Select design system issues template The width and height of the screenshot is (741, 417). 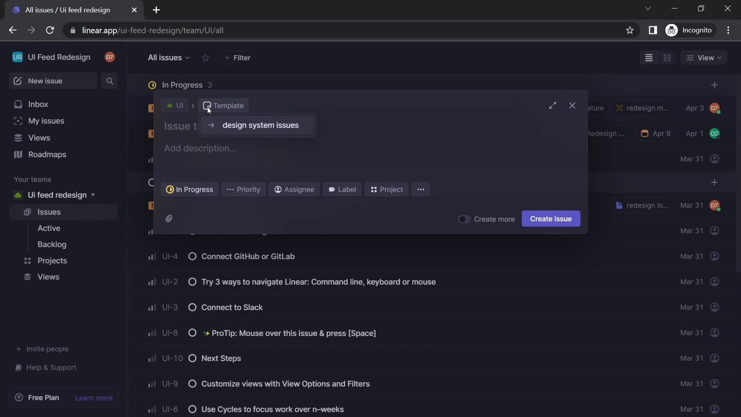point(260,125)
